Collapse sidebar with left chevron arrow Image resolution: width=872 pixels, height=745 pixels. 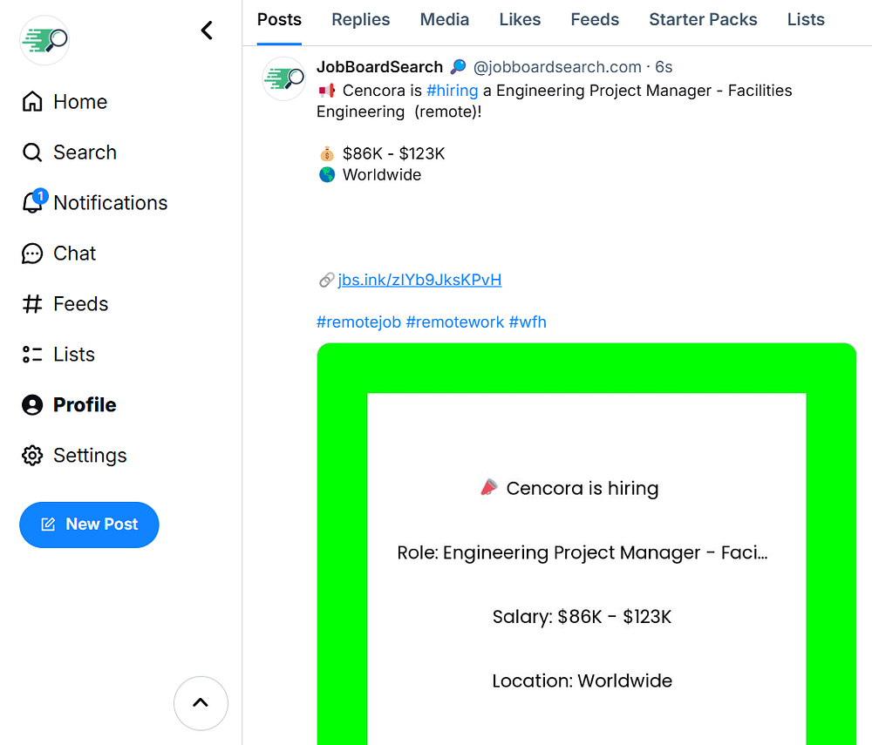point(207,30)
